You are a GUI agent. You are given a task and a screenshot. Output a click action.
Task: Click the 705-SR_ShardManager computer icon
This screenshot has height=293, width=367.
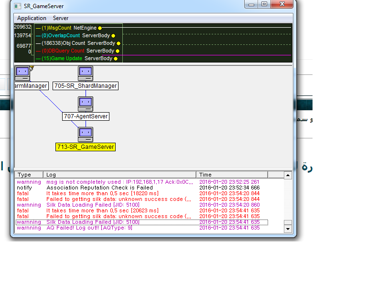(86, 73)
